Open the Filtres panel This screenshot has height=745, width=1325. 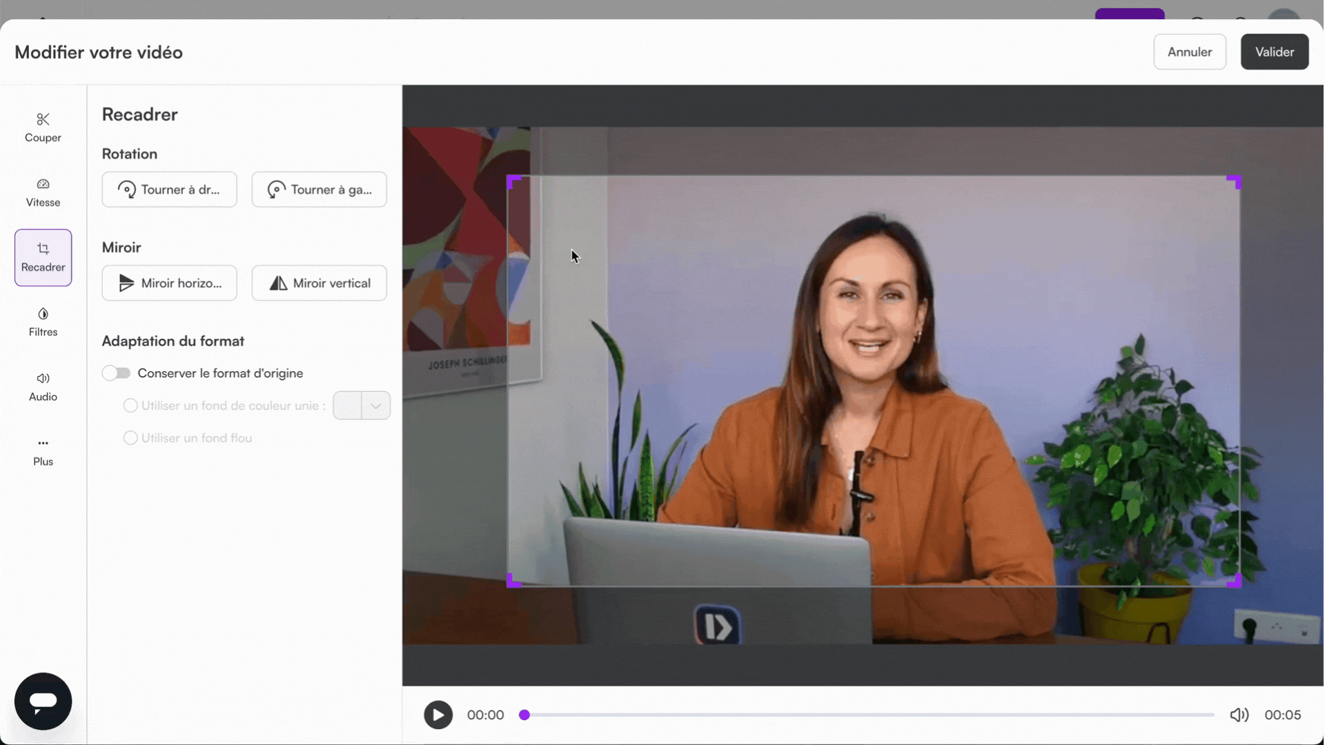(42, 321)
